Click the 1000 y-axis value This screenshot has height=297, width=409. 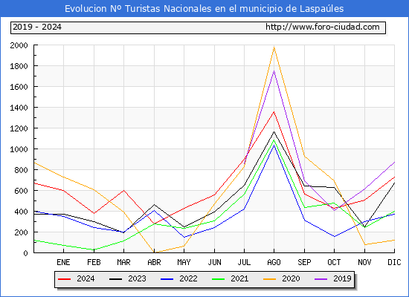[19, 149]
